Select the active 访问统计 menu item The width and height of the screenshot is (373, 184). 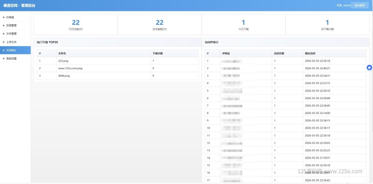11,50
